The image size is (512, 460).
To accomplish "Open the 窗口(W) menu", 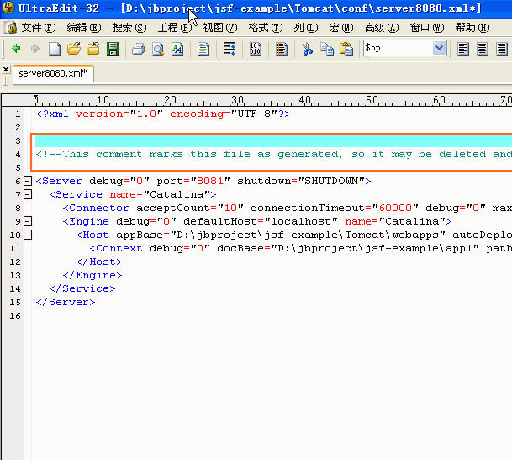I will pos(427,28).
